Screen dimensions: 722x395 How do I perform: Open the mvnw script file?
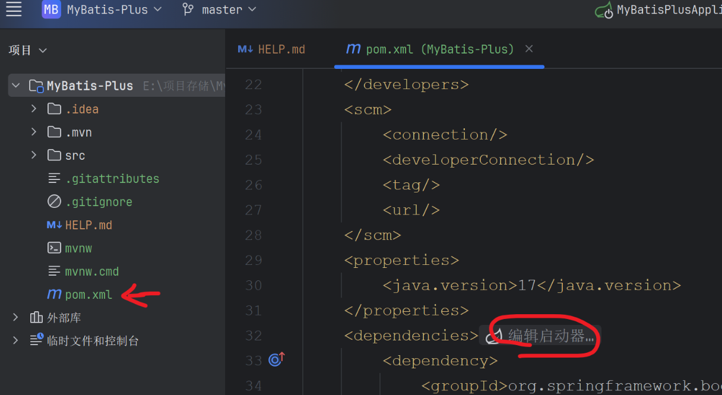pyautogui.click(x=78, y=248)
